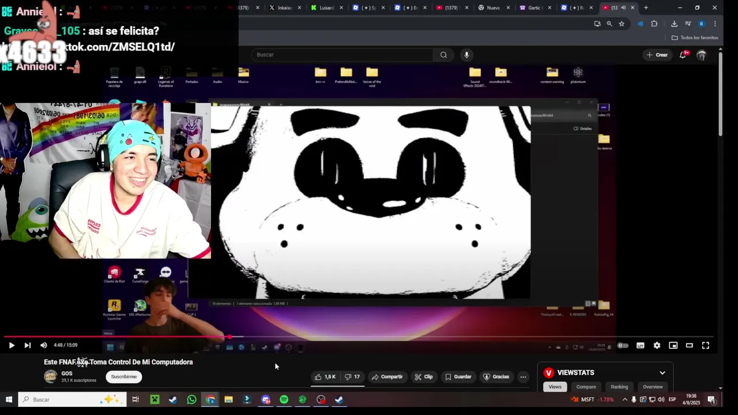
Task: Switch to miniplayer mode
Action: click(673, 345)
